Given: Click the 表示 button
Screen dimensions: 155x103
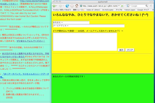Looking at the screenshot, I should point(121,50).
